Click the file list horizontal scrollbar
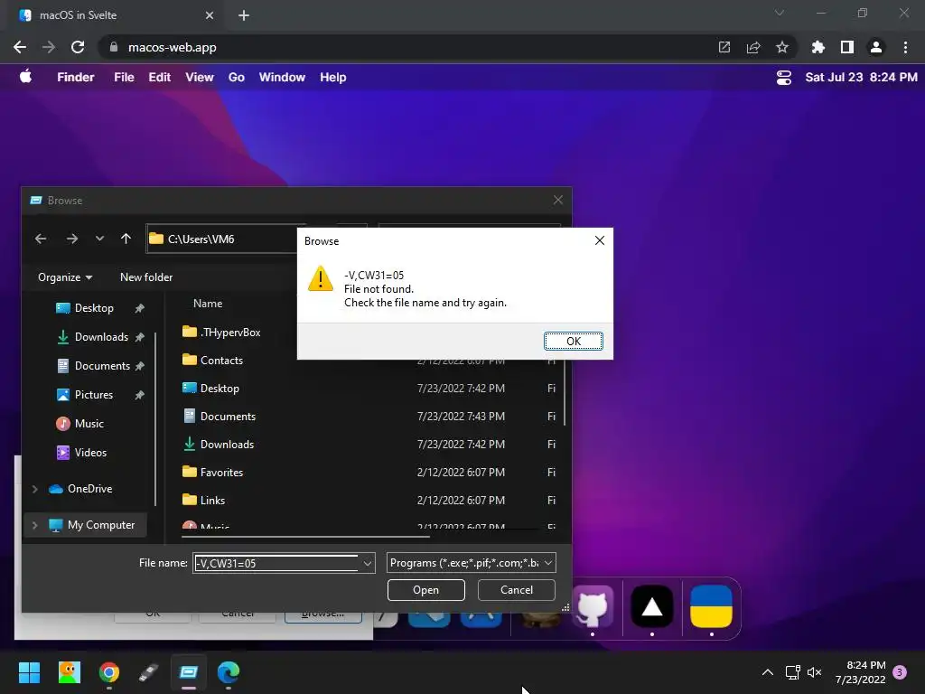This screenshot has width=925, height=694. (305, 537)
